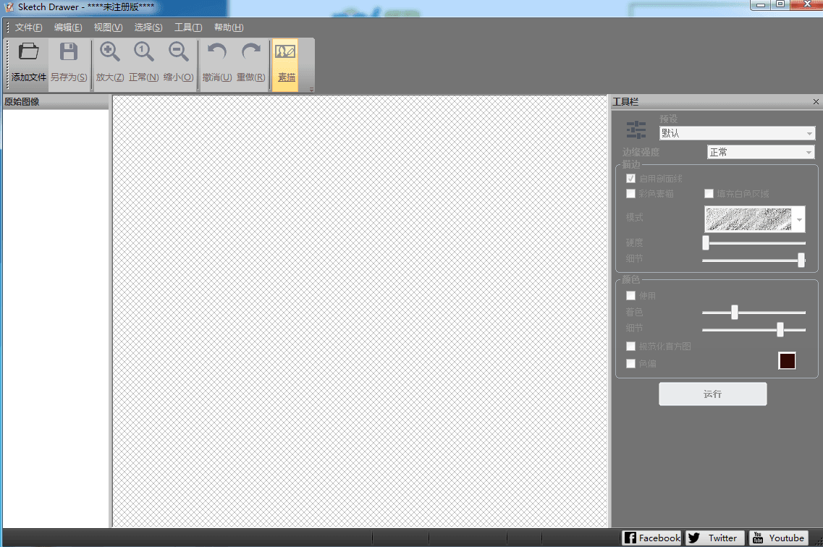Open the 工具(T) menu
The image size is (823, 547).
(188, 27)
